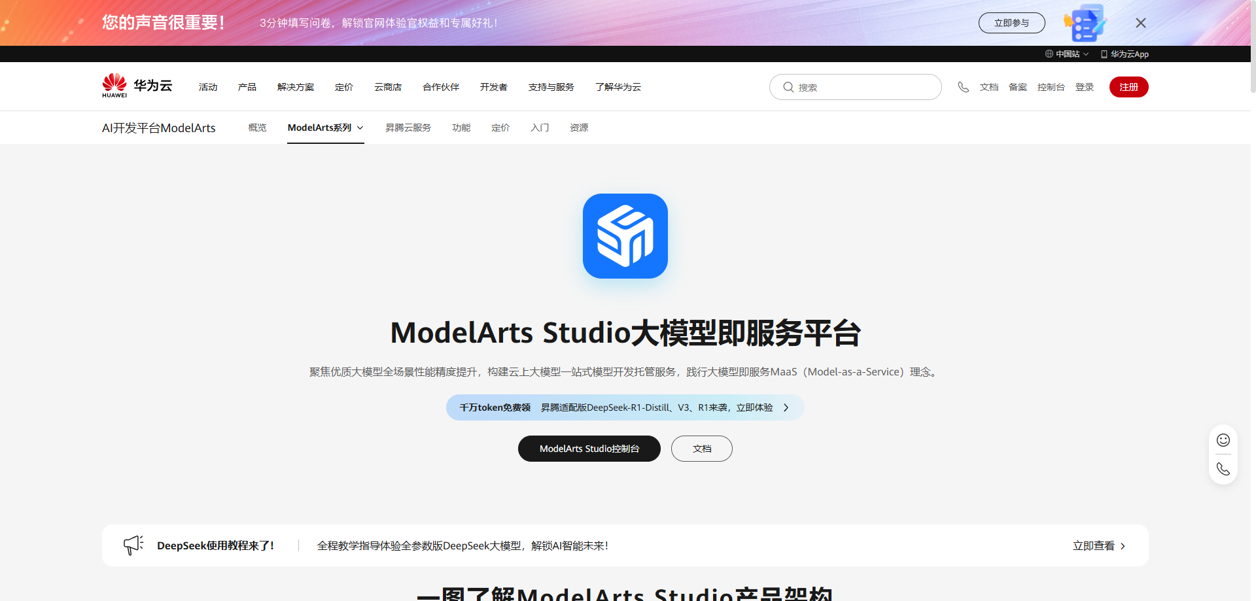Click 文档 outlined button
The width and height of the screenshot is (1256, 601).
702,449
